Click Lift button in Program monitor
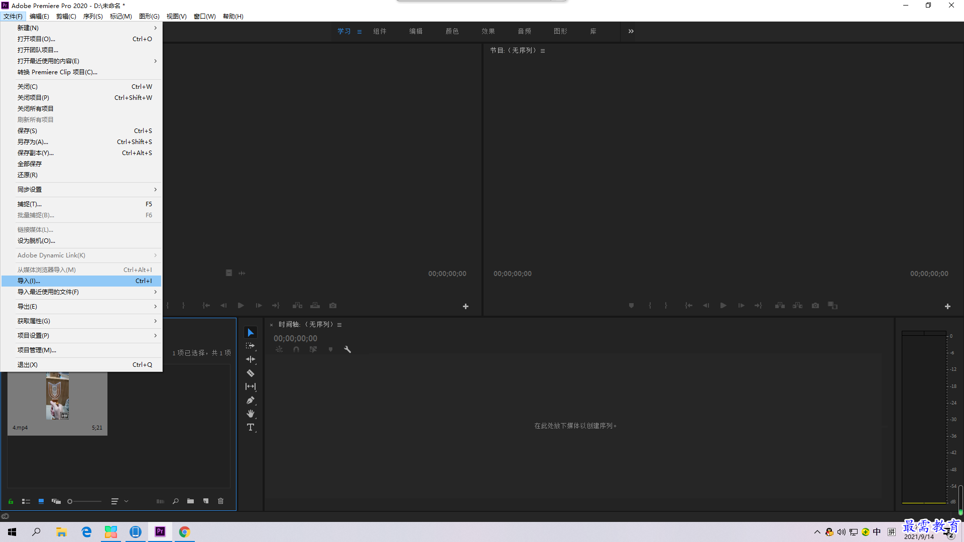Image resolution: width=964 pixels, height=542 pixels. tap(780, 306)
